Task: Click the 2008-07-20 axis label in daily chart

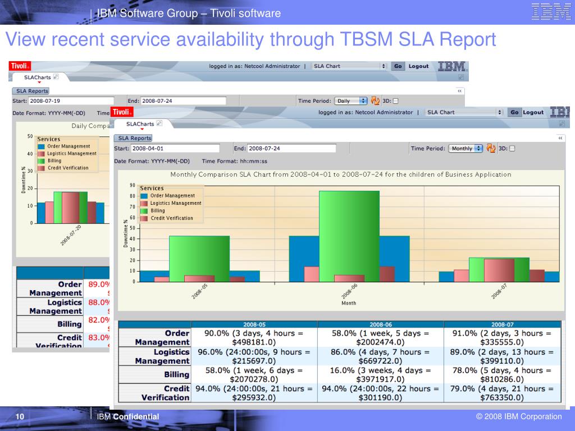Action: click(x=70, y=235)
